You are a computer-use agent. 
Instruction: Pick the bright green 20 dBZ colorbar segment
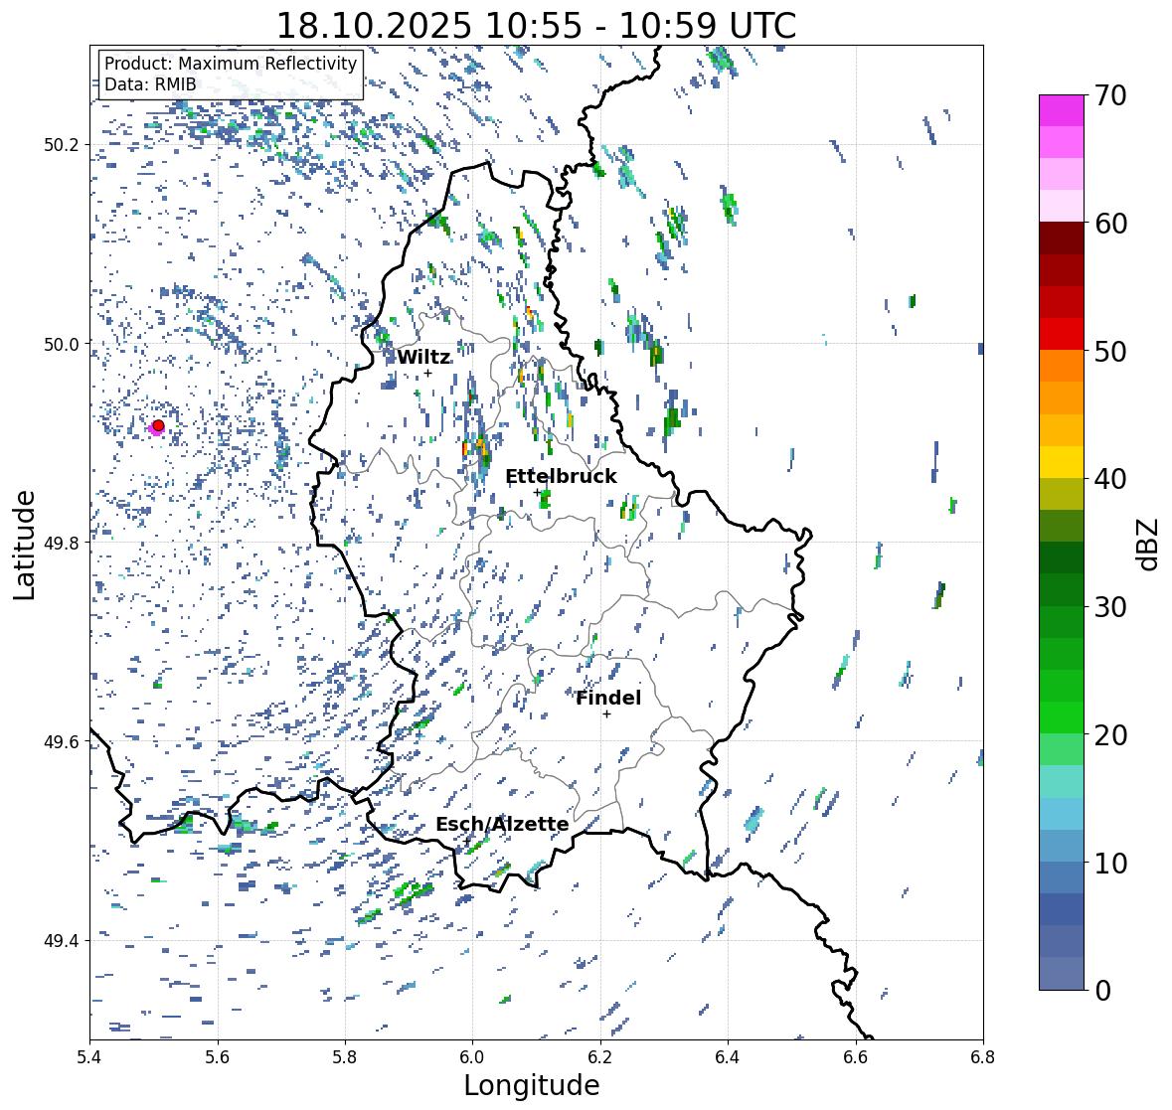(x=1062, y=717)
